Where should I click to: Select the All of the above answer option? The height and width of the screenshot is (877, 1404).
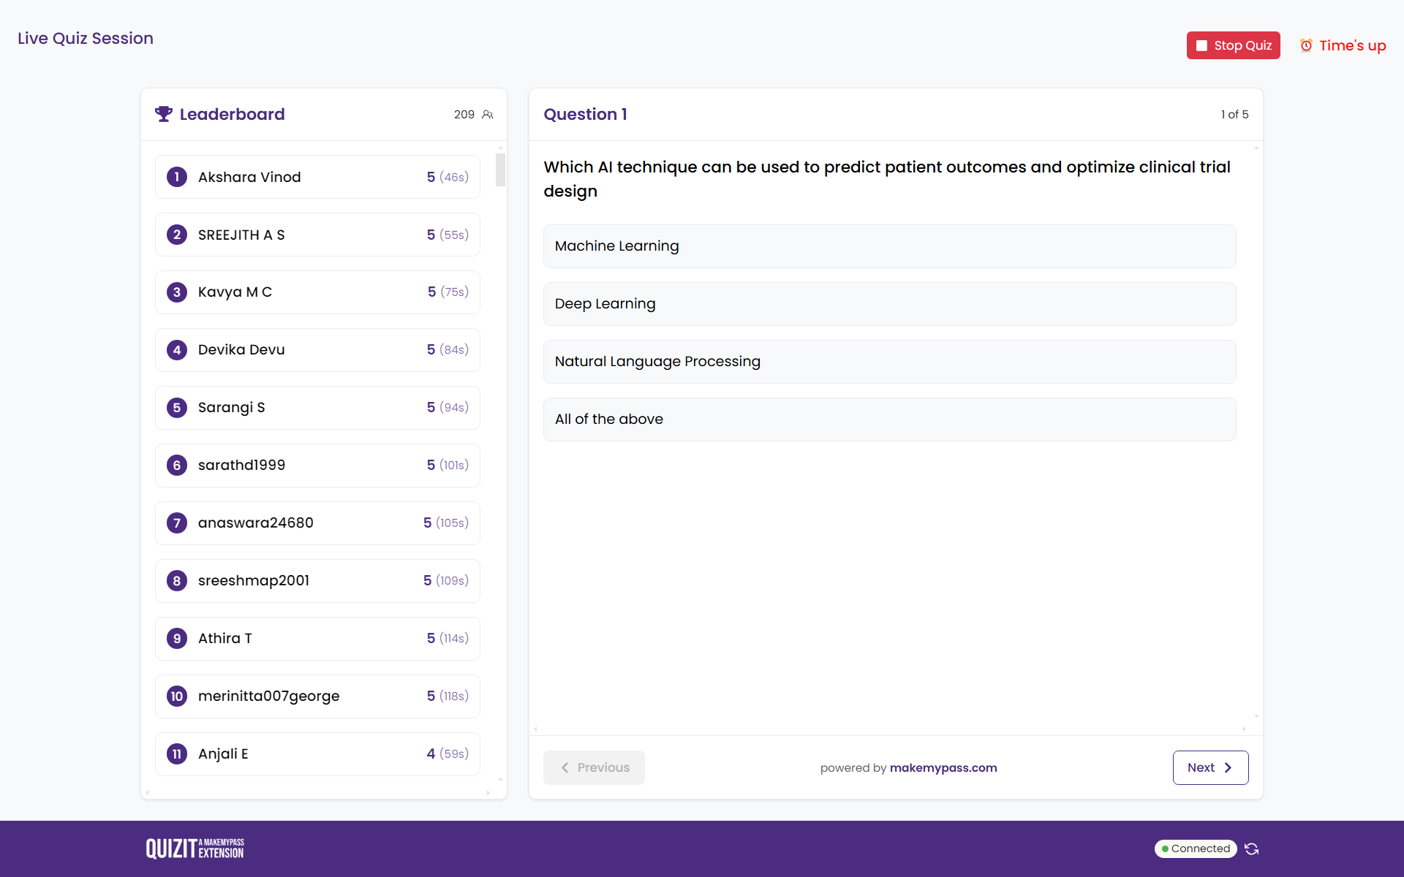[x=889, y=419]
